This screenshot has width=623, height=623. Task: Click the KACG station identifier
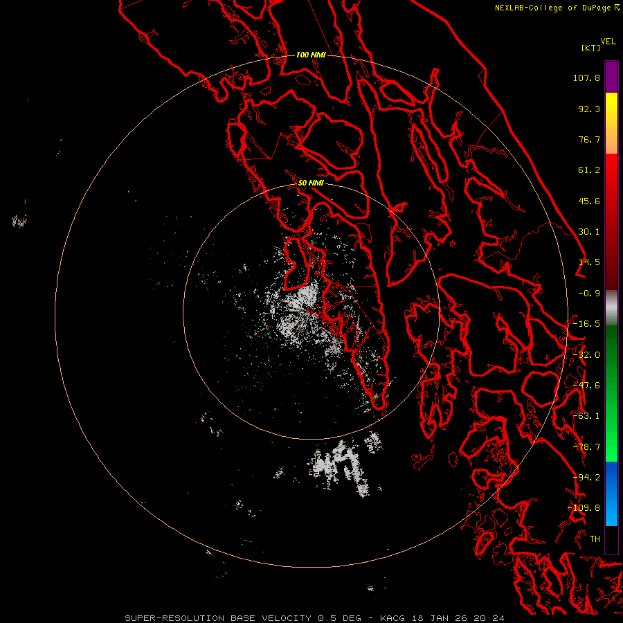pyautogui.click(x=393, y=618)
